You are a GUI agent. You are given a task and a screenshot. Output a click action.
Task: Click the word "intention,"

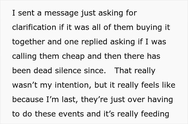pyautogui.click(x=73, y=85)
